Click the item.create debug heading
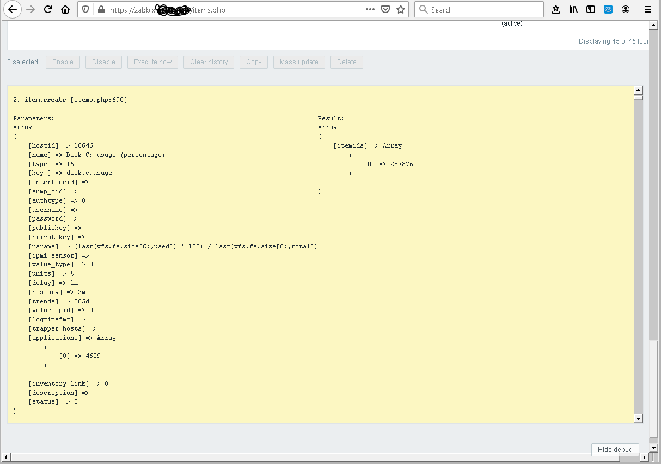This screenshot has height=464, width=661. coord(70,100)
